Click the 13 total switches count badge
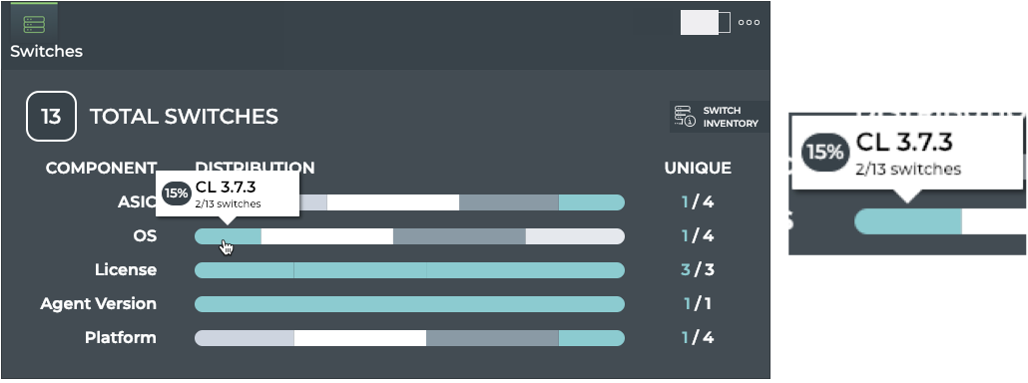This screenshot has height=383, width=1028. tap(51, 117)
